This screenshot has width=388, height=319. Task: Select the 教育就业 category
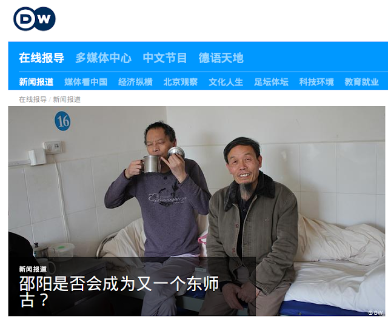tap(361, 82)
